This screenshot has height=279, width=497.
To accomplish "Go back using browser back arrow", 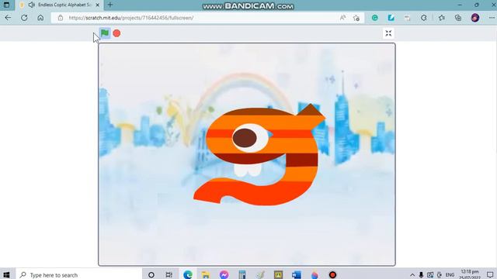I will click(x=8, y=18).
